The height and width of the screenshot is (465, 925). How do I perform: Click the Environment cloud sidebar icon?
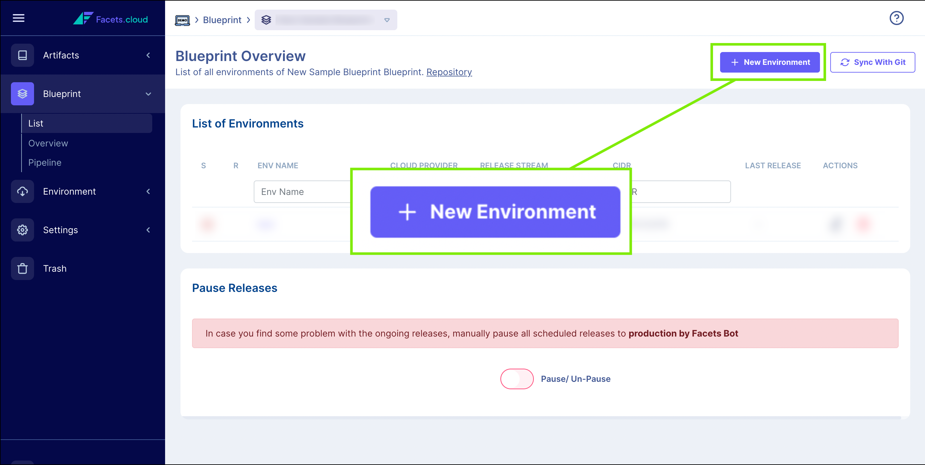tap(22, 191)
